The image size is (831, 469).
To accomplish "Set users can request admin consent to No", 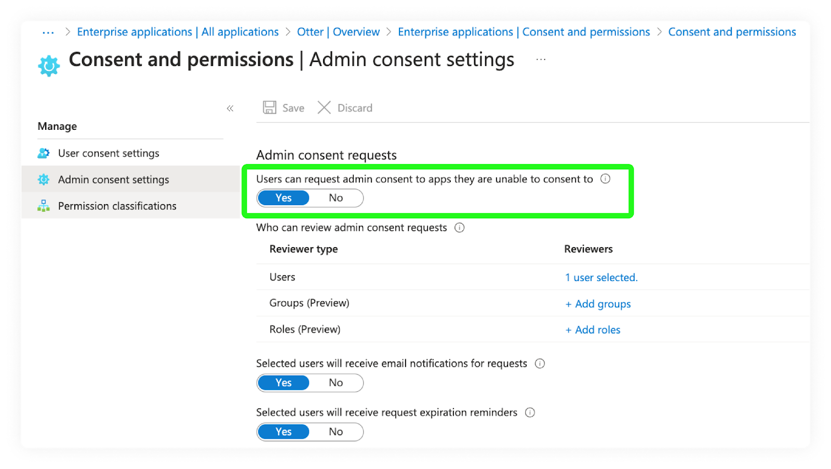I will click(336, 198).
